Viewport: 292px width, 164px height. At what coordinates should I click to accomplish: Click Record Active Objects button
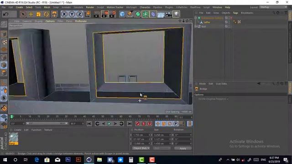pyautogui.click(x=138, y=123)
